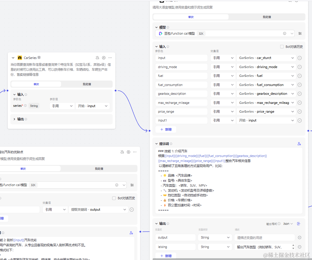Click import icon next to Json format
This screenshot has height=260, width=312.
299,224
